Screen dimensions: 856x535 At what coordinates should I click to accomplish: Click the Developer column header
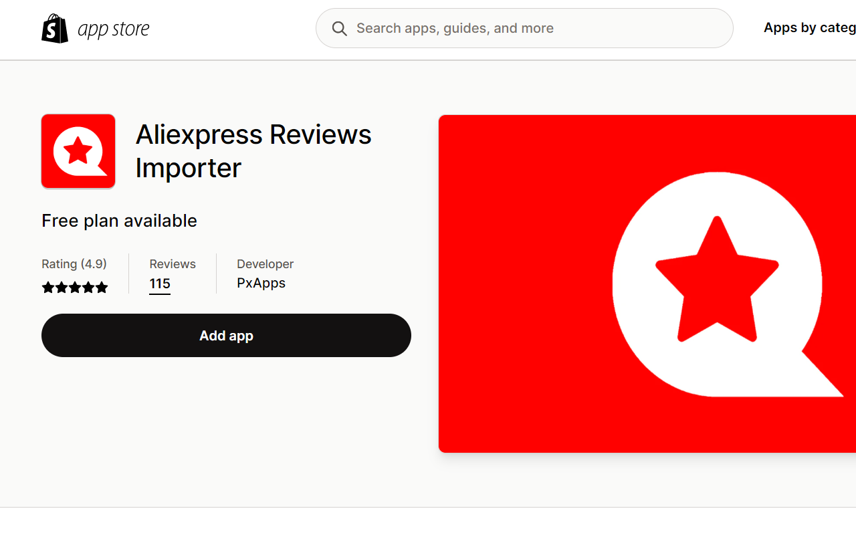(265, 263)
